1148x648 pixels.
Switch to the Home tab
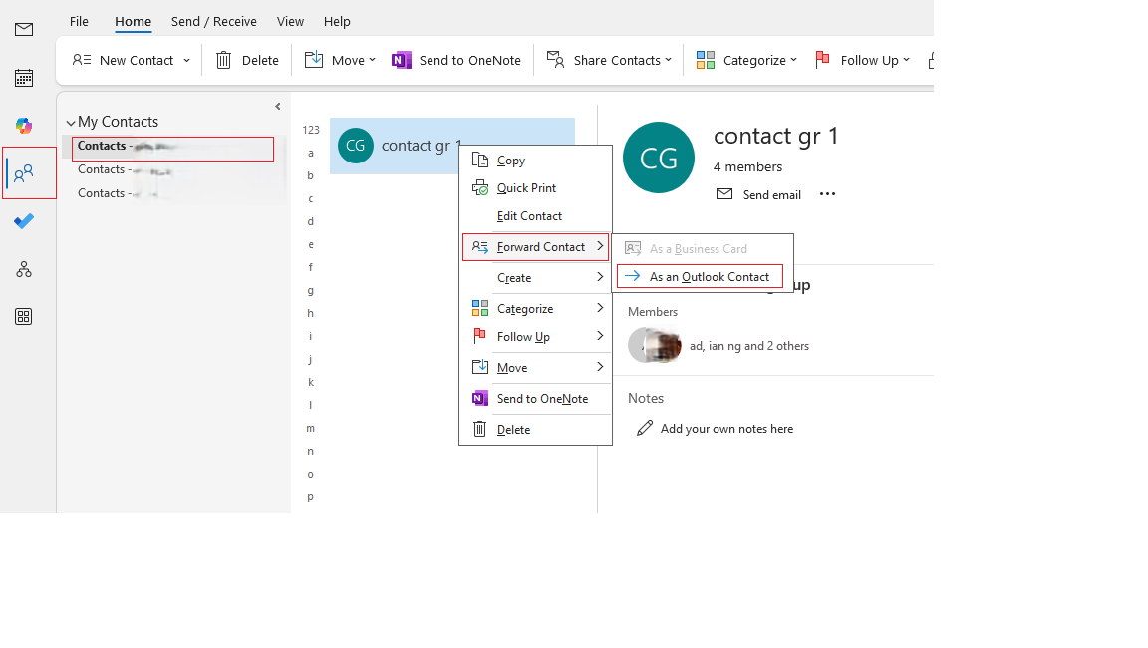[x=134, y=21]
